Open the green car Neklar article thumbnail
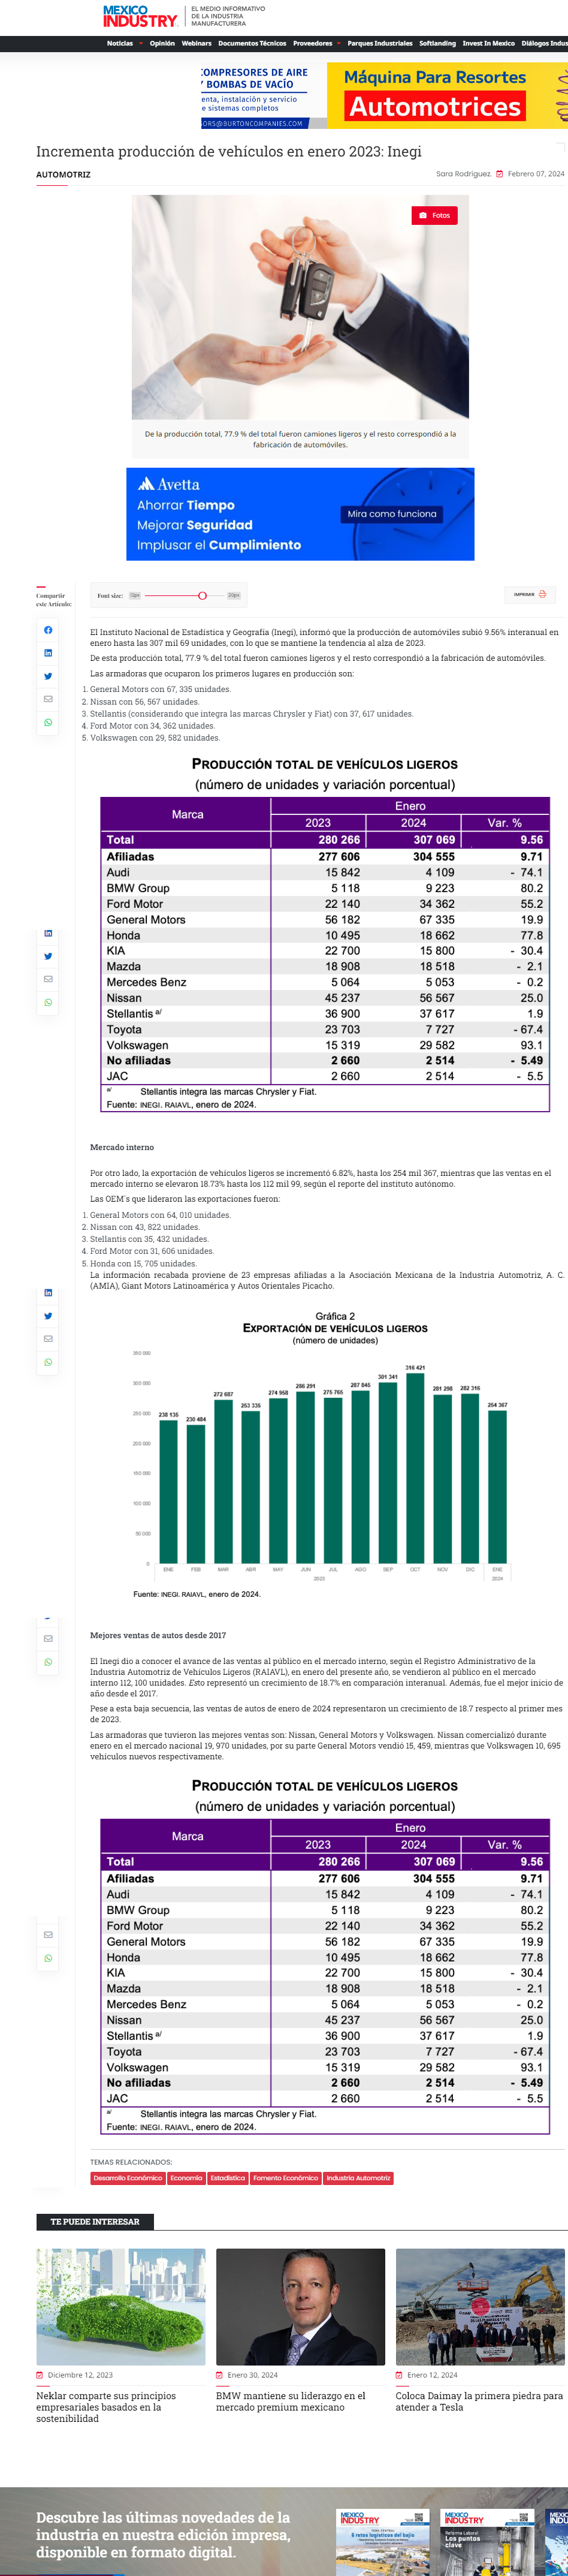Viewport: 568px width, 2576px height. (x=121, y=2306)
